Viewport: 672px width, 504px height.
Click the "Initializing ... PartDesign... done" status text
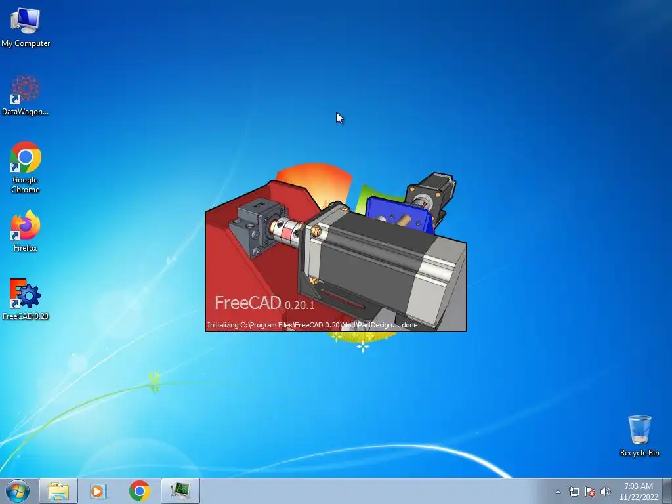coord(312,325)
